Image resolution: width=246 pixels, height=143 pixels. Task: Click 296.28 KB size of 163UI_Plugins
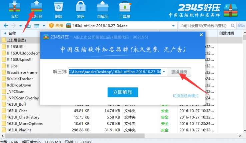(x=80, y=130)
